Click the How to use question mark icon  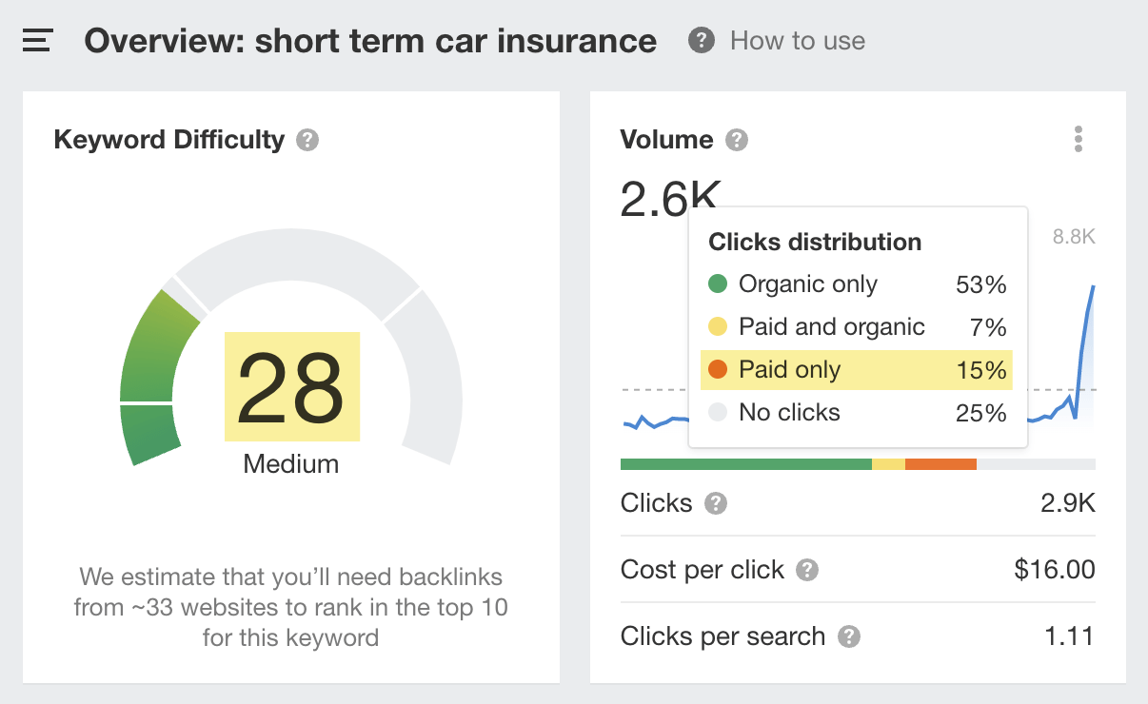click(702, 40)
